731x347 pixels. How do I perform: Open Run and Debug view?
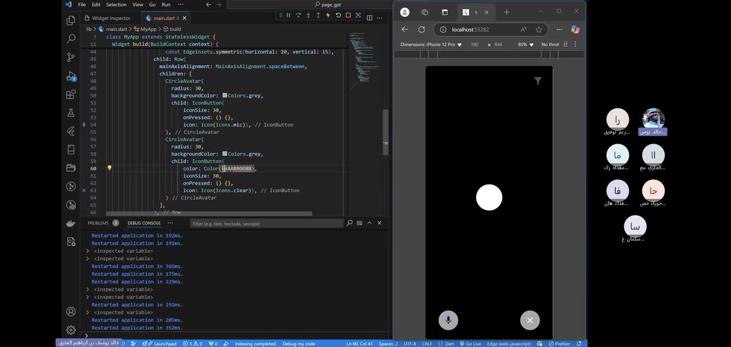[71, 76]
